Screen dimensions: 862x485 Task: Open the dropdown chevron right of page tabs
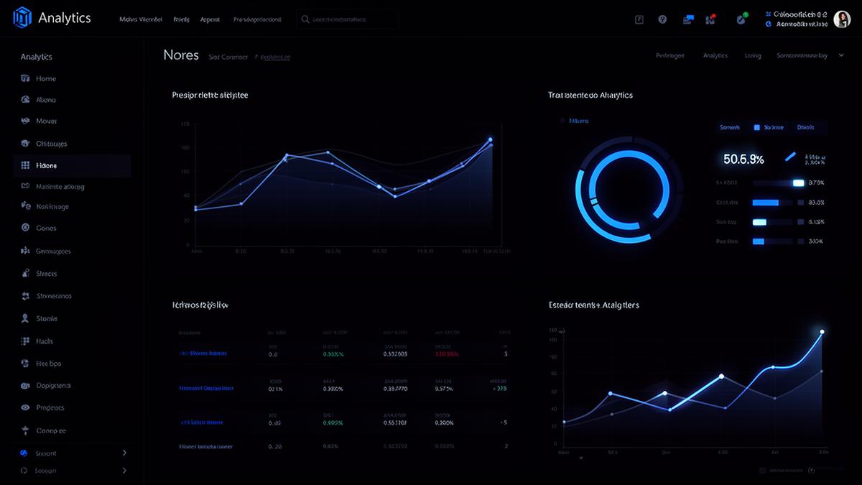coord(841,55)
